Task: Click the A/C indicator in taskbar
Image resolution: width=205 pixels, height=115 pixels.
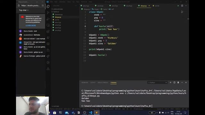Action: tap(152, 113)
